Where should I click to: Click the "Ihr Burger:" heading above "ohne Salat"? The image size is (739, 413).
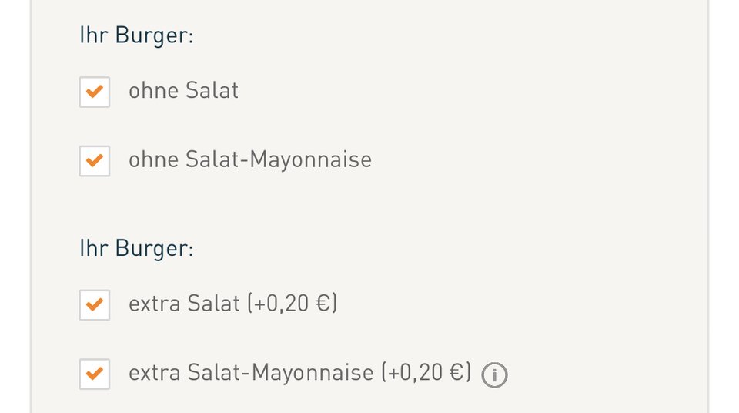coord(136,36)
